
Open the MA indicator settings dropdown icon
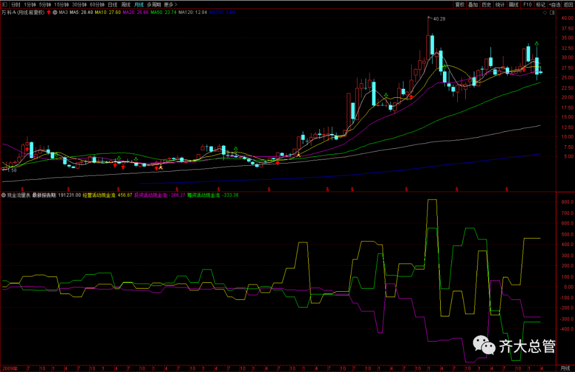tap(55, 12)
